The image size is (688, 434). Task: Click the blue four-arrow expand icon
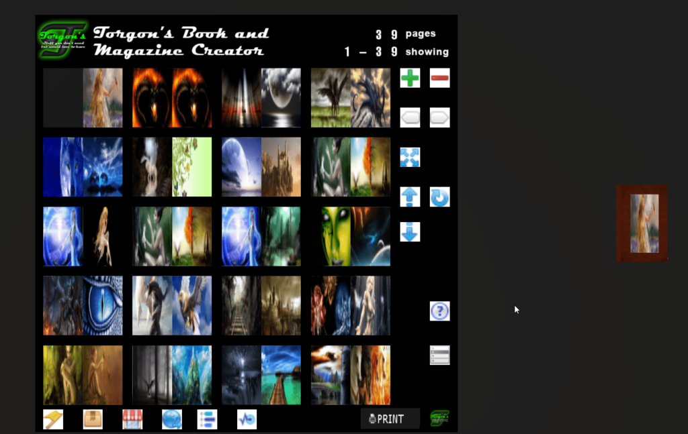[410, 157]
